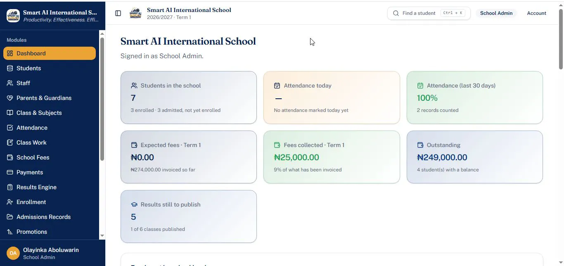This screenshot has width=564, height=266.
Task: Open the Outstanding balance card
Action: (475, 157)
